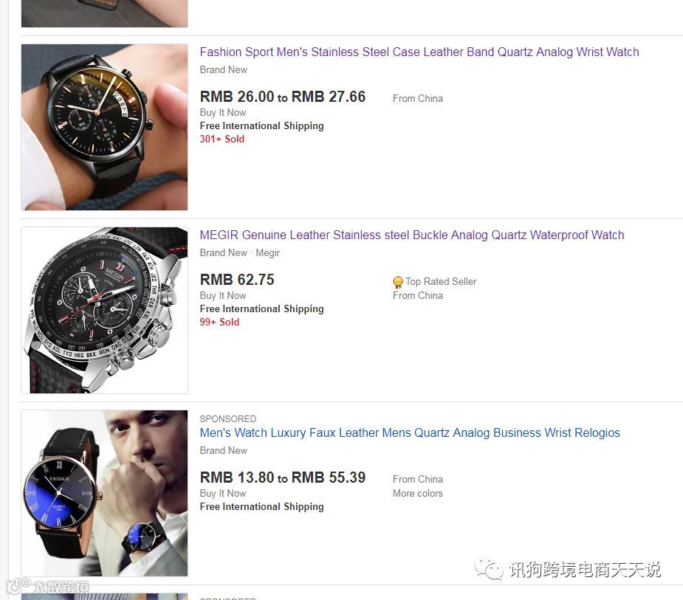Image resolution: width=683 pixels, height=600 pixels.
Task: Click the blue-dial Yazole watch thumbnail
Action: tap(105, 493)
